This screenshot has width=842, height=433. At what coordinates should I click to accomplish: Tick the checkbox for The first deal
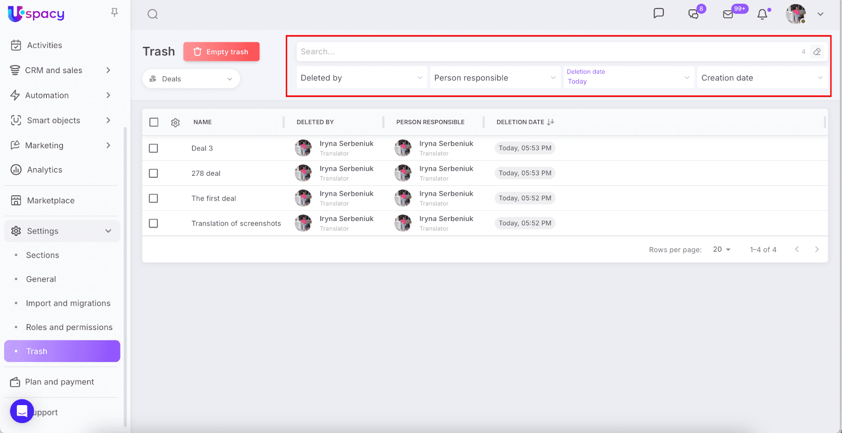coord(154,198)
